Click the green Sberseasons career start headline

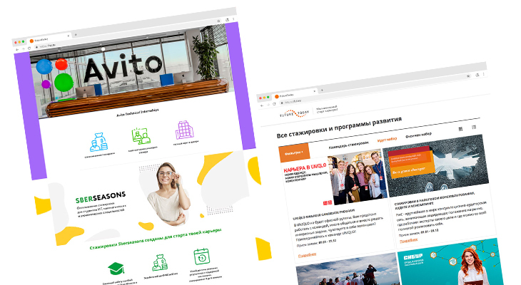tap(155, 239)
